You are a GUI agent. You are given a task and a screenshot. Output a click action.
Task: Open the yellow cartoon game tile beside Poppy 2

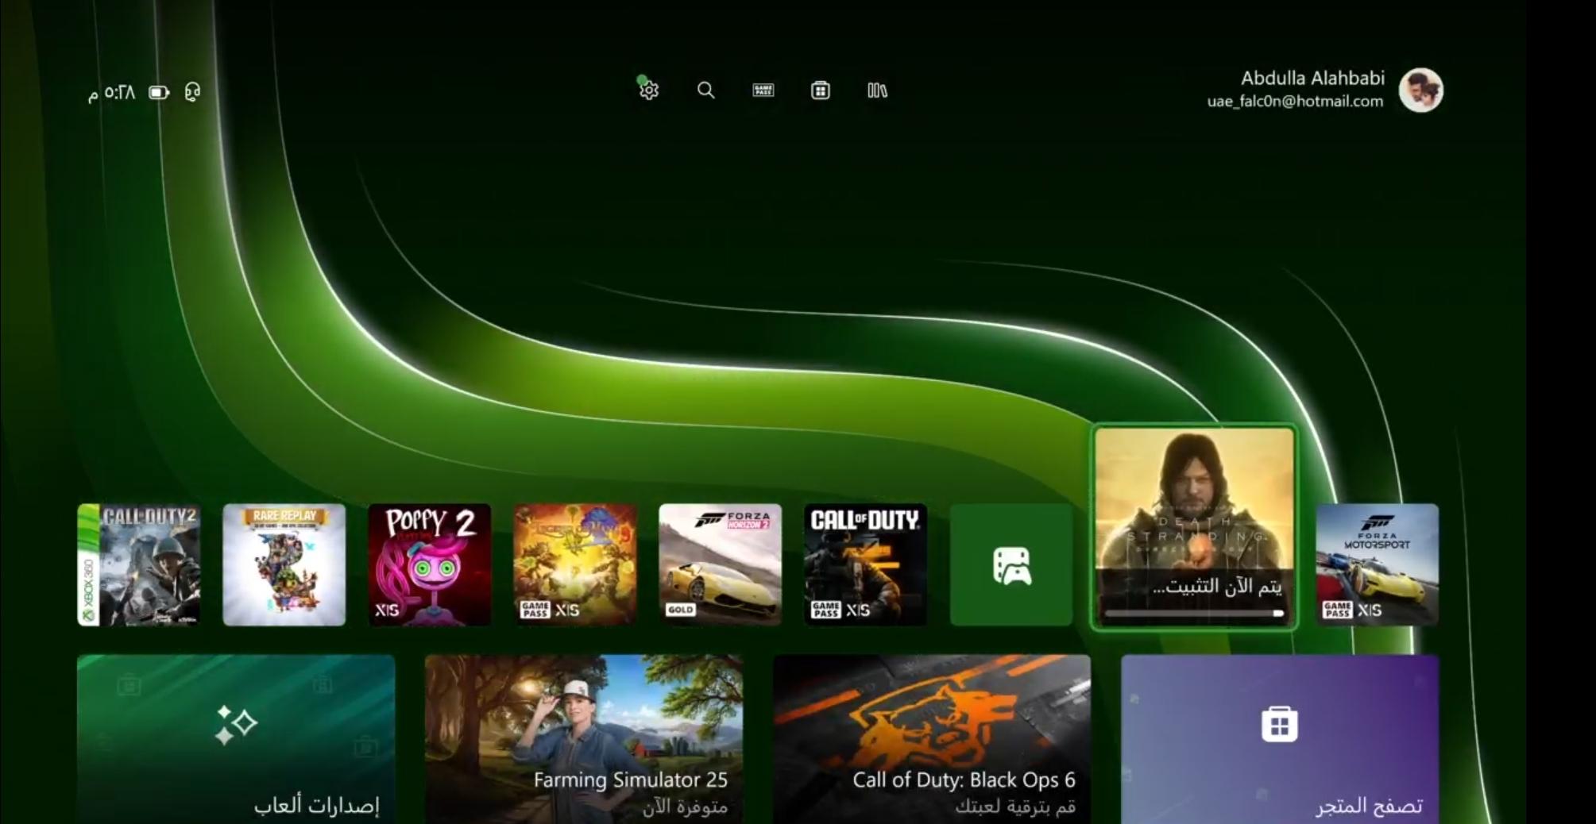click(575, 564)
